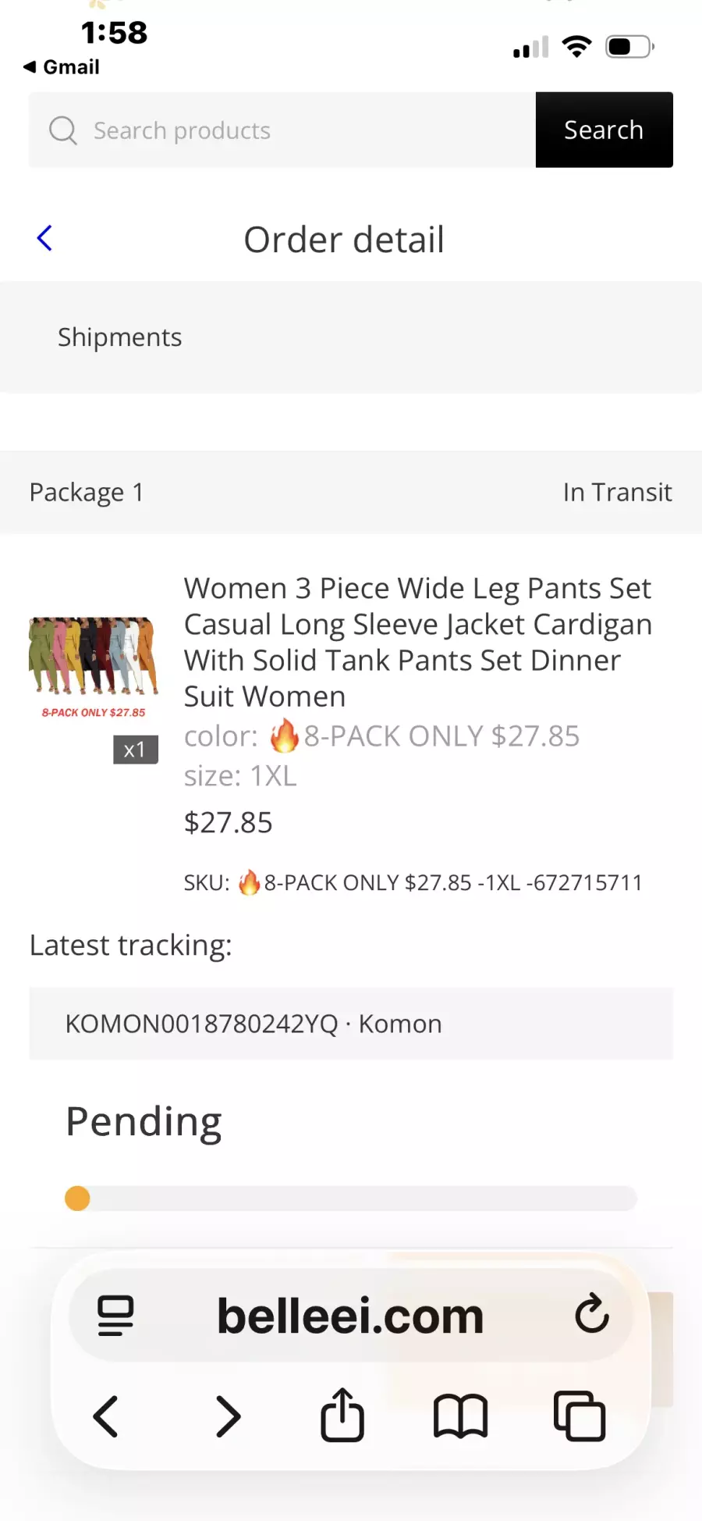Open the Shipments section
The height and width of the screenshot is (1521, 702).
[119, 337]
